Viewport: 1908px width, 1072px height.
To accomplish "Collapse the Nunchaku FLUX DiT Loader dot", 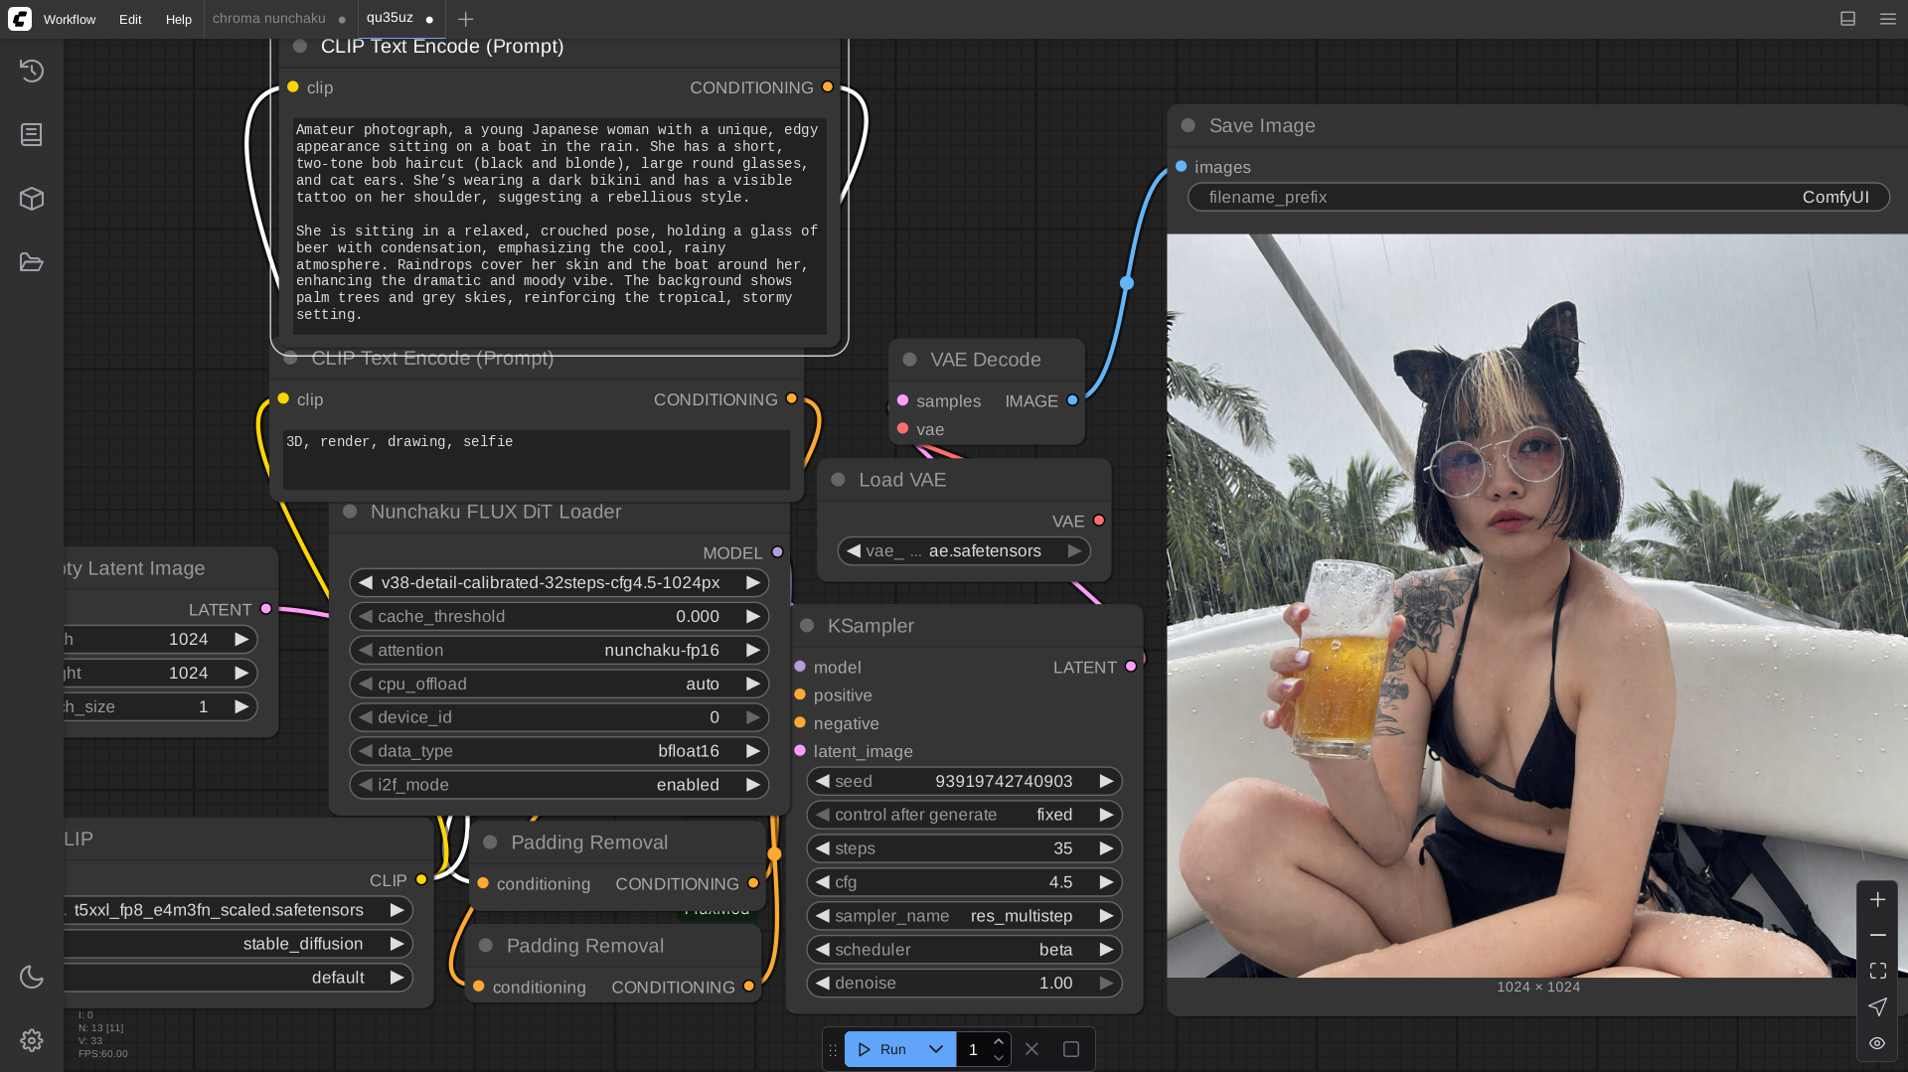I will [x=350, y=511].
